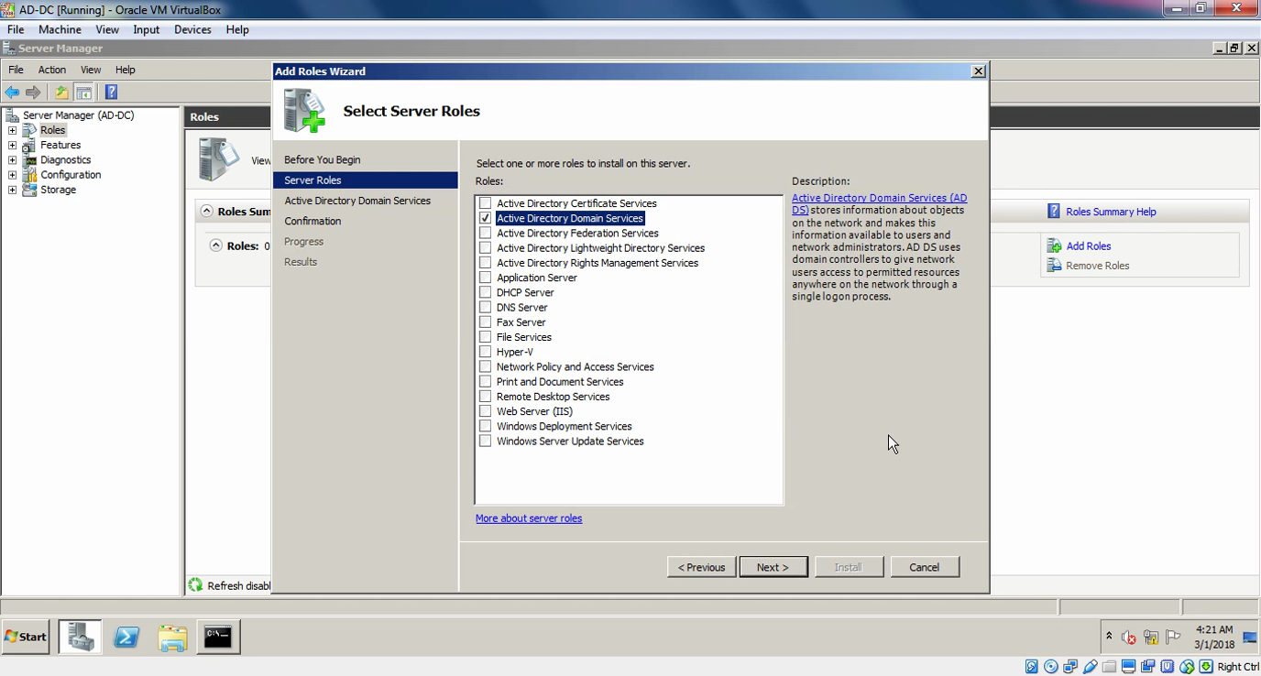Uncheck Active Directory Domain Services checkbox
Viewport: 1261px width, 676px height.
click(486, 218)
